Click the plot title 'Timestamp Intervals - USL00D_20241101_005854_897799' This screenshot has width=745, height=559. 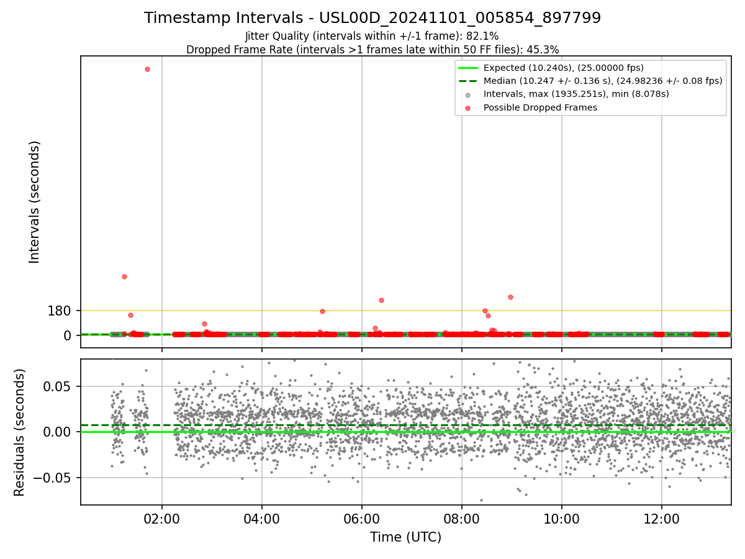[372, 18]
